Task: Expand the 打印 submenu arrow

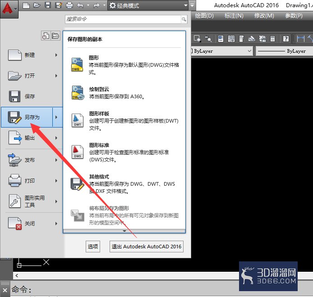Action: coord(56,181)
